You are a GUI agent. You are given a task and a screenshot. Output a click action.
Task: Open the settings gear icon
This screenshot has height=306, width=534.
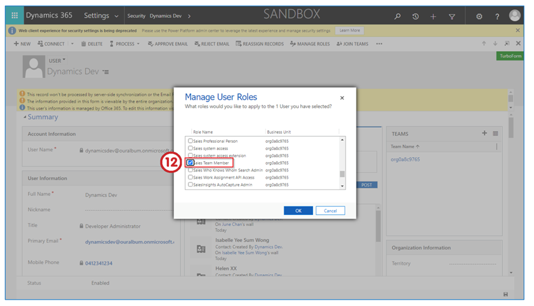[479, 16]
